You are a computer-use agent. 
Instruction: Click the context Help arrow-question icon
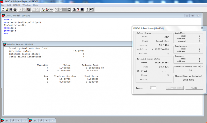coord(91,10)
